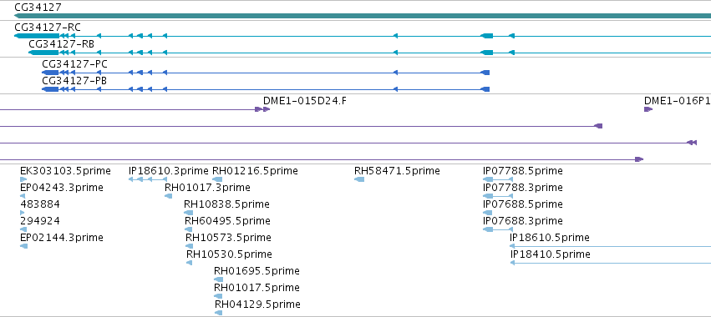Select the RH10838.5prime EST label
The height and width of the screenshot is (317, 711).
[x=226, y=204]
